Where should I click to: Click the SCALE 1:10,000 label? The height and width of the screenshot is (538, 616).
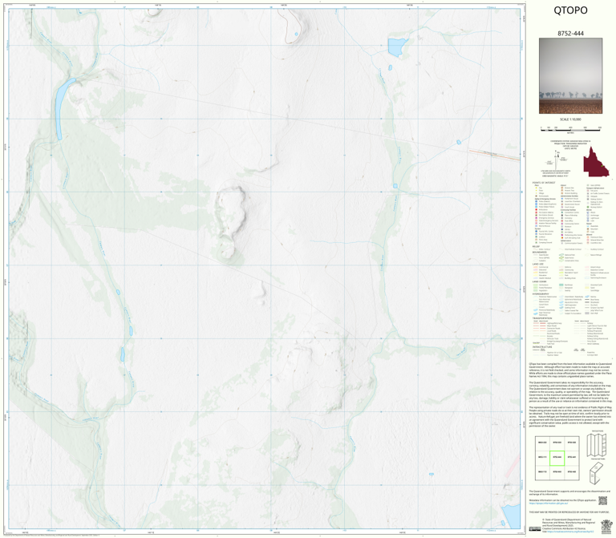[570, 119]
